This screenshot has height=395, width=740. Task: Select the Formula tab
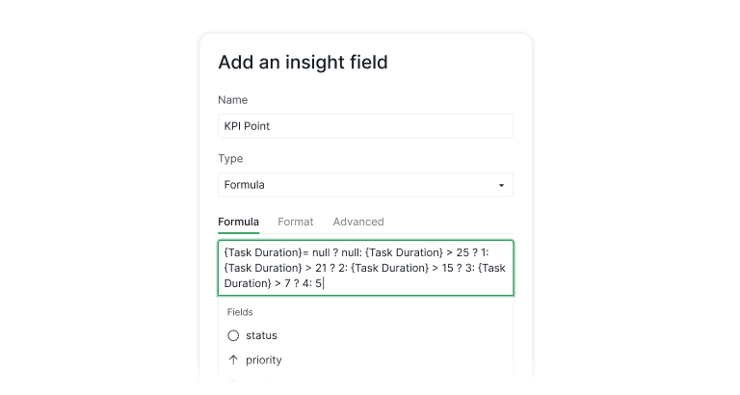click(x=238, y=222)
